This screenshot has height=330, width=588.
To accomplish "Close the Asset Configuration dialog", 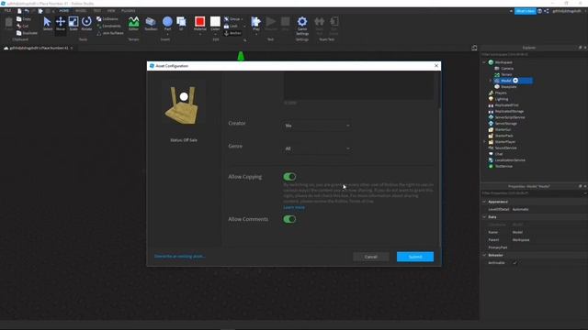I will (x=436, y=65).
